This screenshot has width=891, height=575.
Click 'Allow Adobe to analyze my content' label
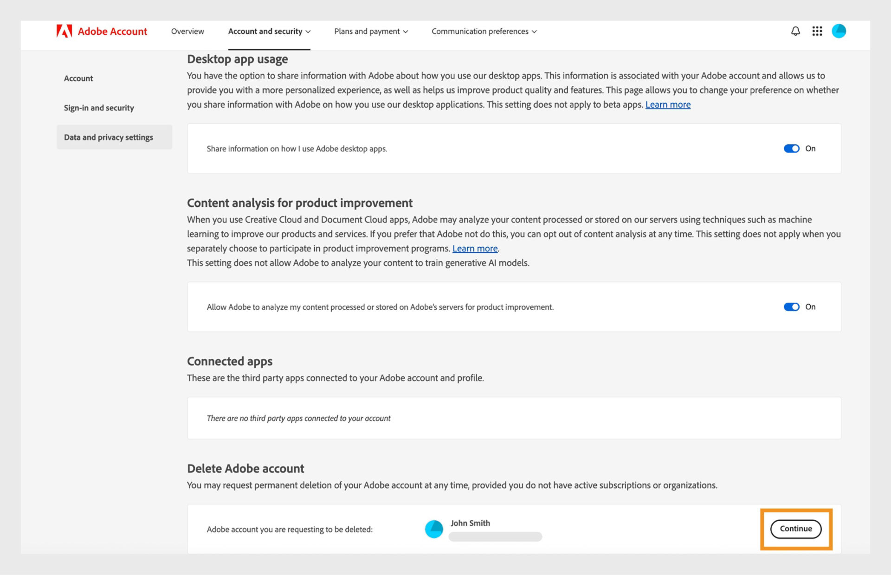pos(380,307)
